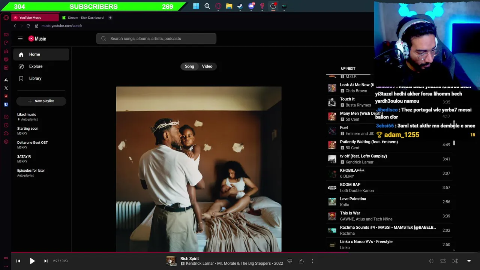Open the 3ATAYIR playlist

pyautogui.click(x=41, y=159)
